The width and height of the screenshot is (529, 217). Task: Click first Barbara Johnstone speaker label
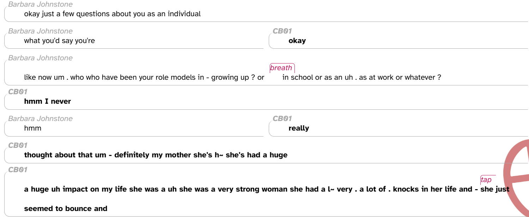pos(40,4)
